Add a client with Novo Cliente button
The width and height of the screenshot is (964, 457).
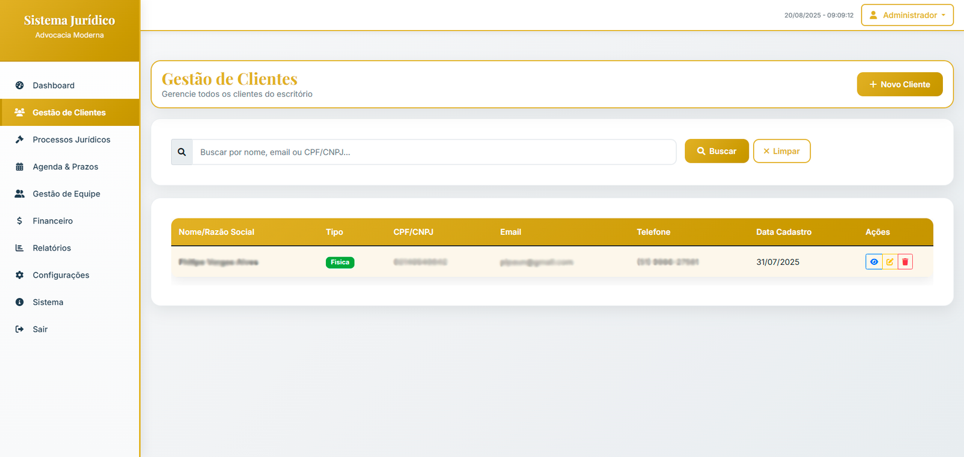(x=900, y=84)
